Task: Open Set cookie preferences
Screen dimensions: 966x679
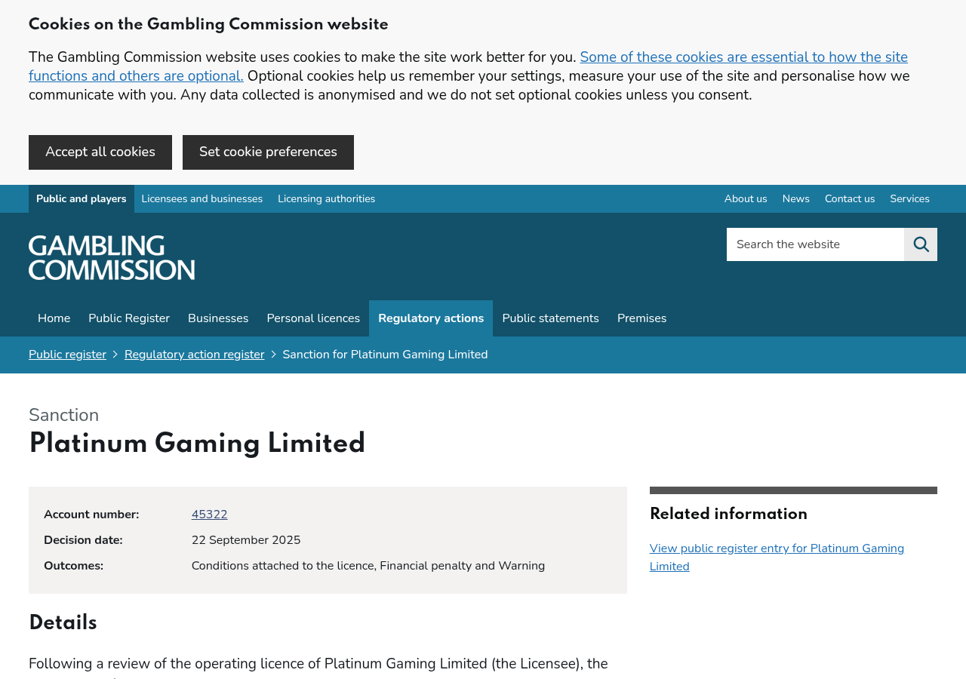Action: point(268,152)
